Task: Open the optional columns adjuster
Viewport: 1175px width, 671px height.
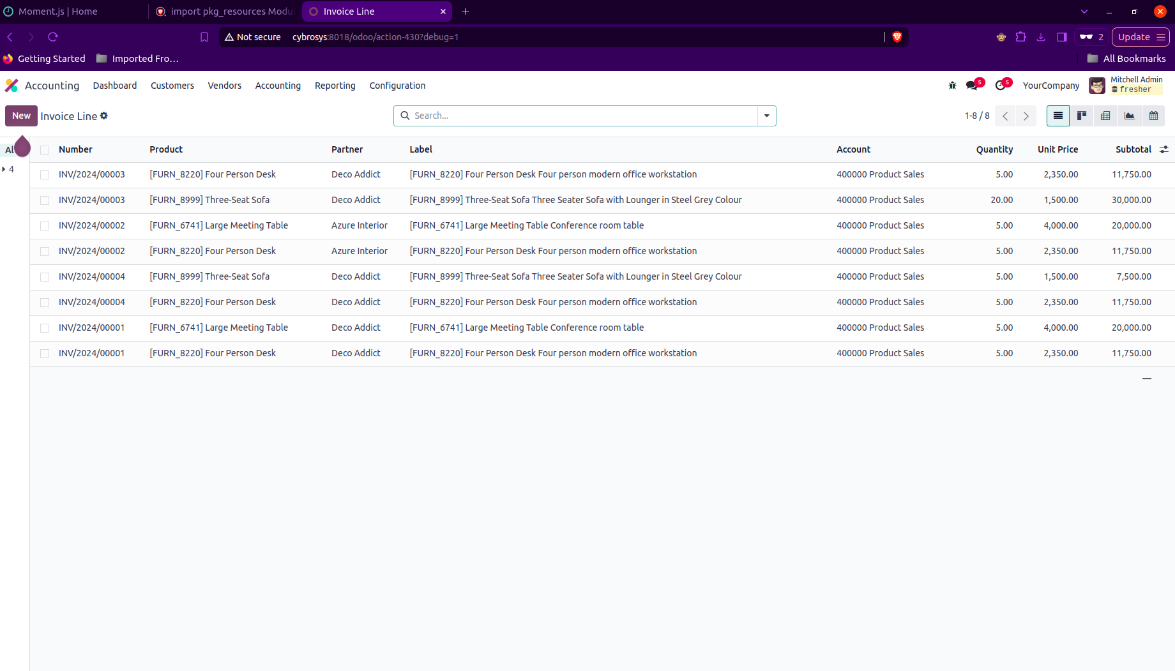Action: click(1164, 149)
